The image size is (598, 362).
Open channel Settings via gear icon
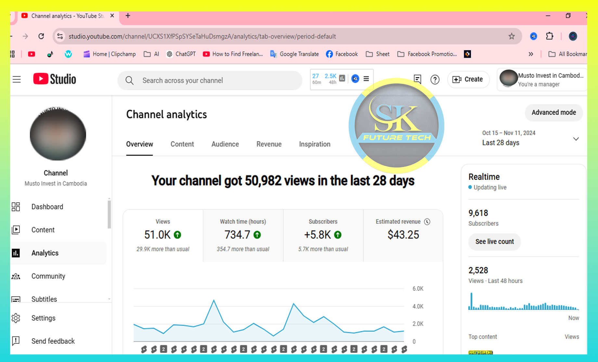tap(16, 318)
